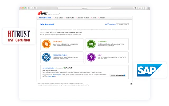Click the FuseMail logo
The image size is (169, 106).
[68, 68]
